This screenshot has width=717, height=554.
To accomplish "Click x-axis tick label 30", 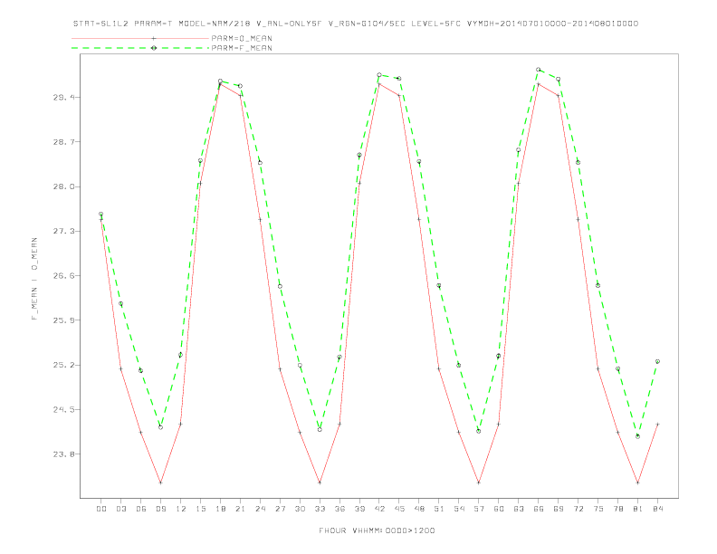I will (x=300, y=509).
